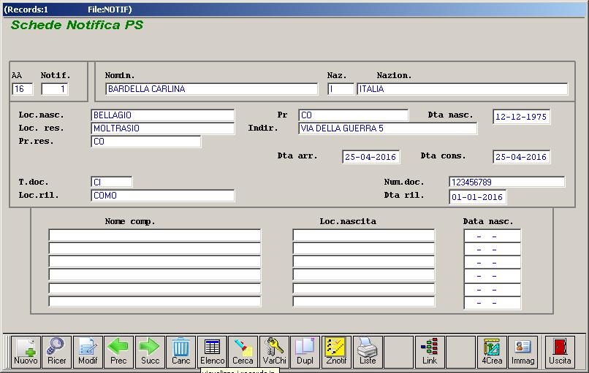The image size is (589, 373).
Task: Delete record using Canc trash icon
Action: 180,352
